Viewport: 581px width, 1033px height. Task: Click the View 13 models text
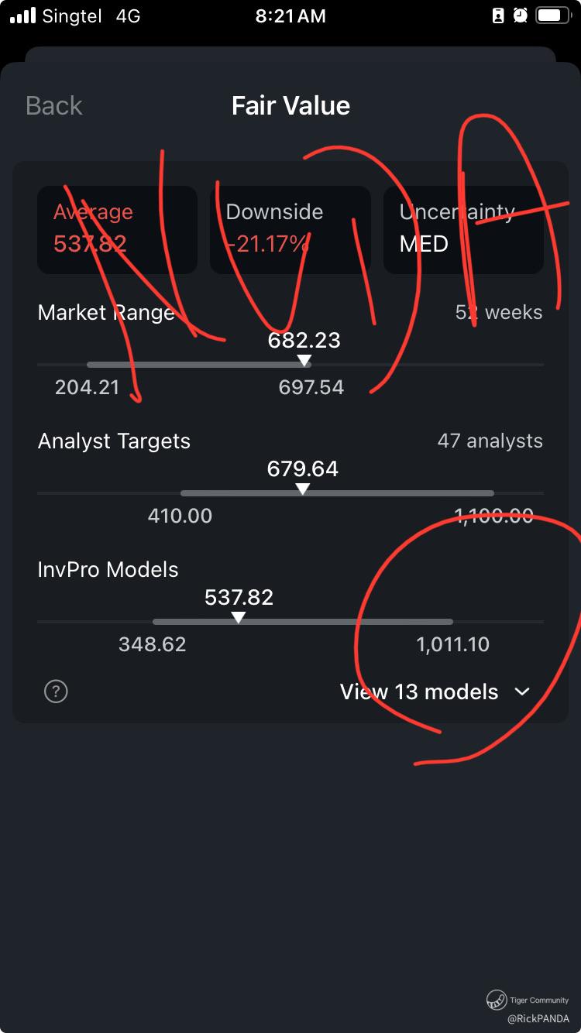pos(419,692)
